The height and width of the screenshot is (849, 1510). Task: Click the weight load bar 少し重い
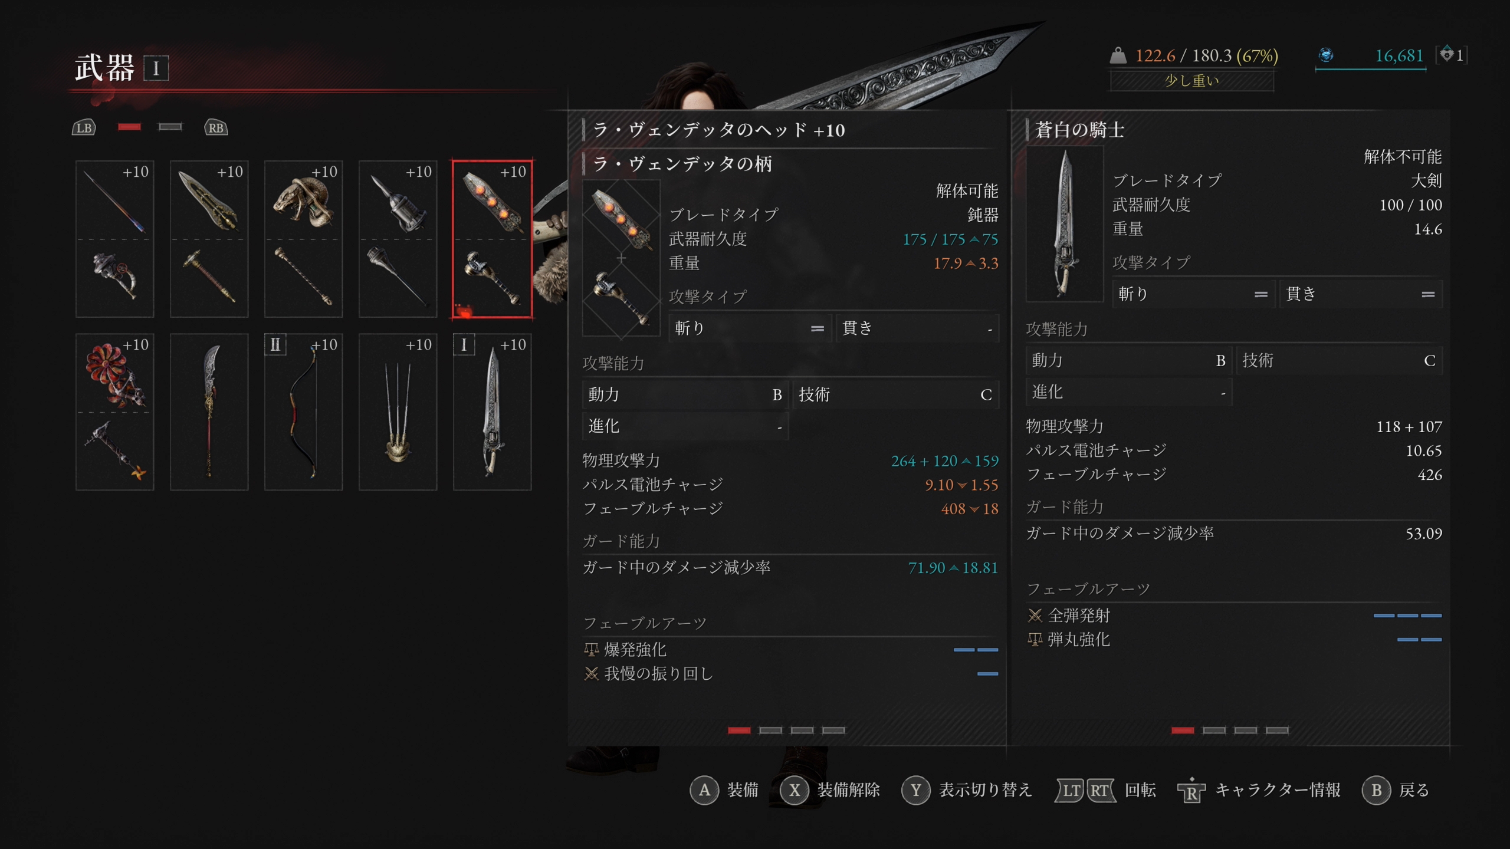tap(1192, 81)
